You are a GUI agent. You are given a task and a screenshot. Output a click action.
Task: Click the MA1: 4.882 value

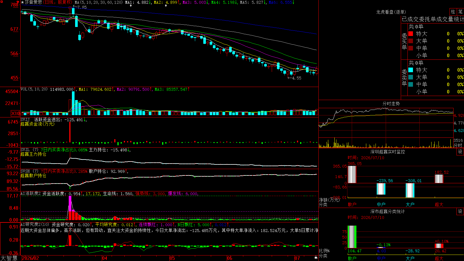(x=138, y=2)
